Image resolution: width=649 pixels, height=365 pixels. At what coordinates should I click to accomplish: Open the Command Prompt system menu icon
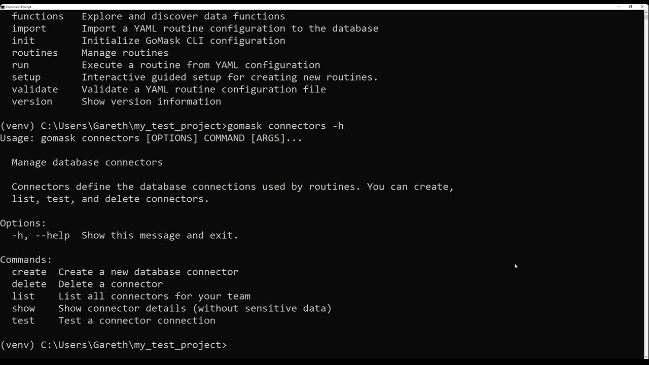tap(3, 7)
